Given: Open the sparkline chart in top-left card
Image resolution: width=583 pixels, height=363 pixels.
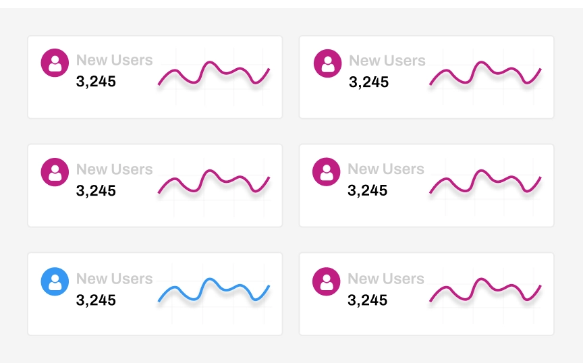Looking at the screenshot, I should (x=214, y=74).
